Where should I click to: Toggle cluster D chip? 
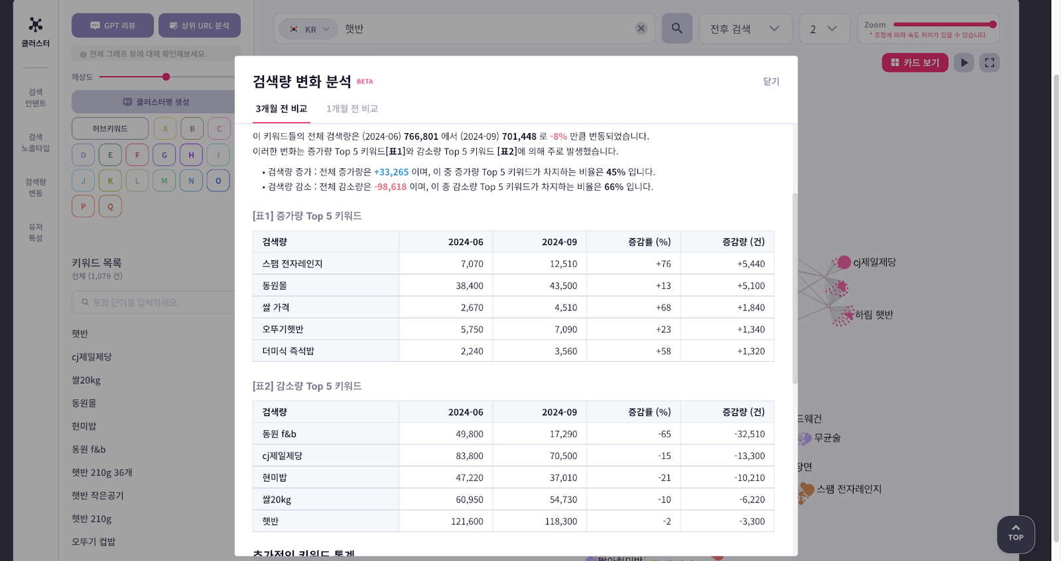coord(83,154)
